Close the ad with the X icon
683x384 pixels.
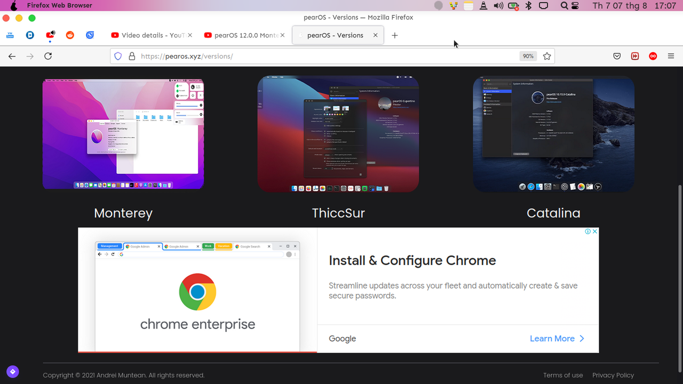click(x=595, y=231)
